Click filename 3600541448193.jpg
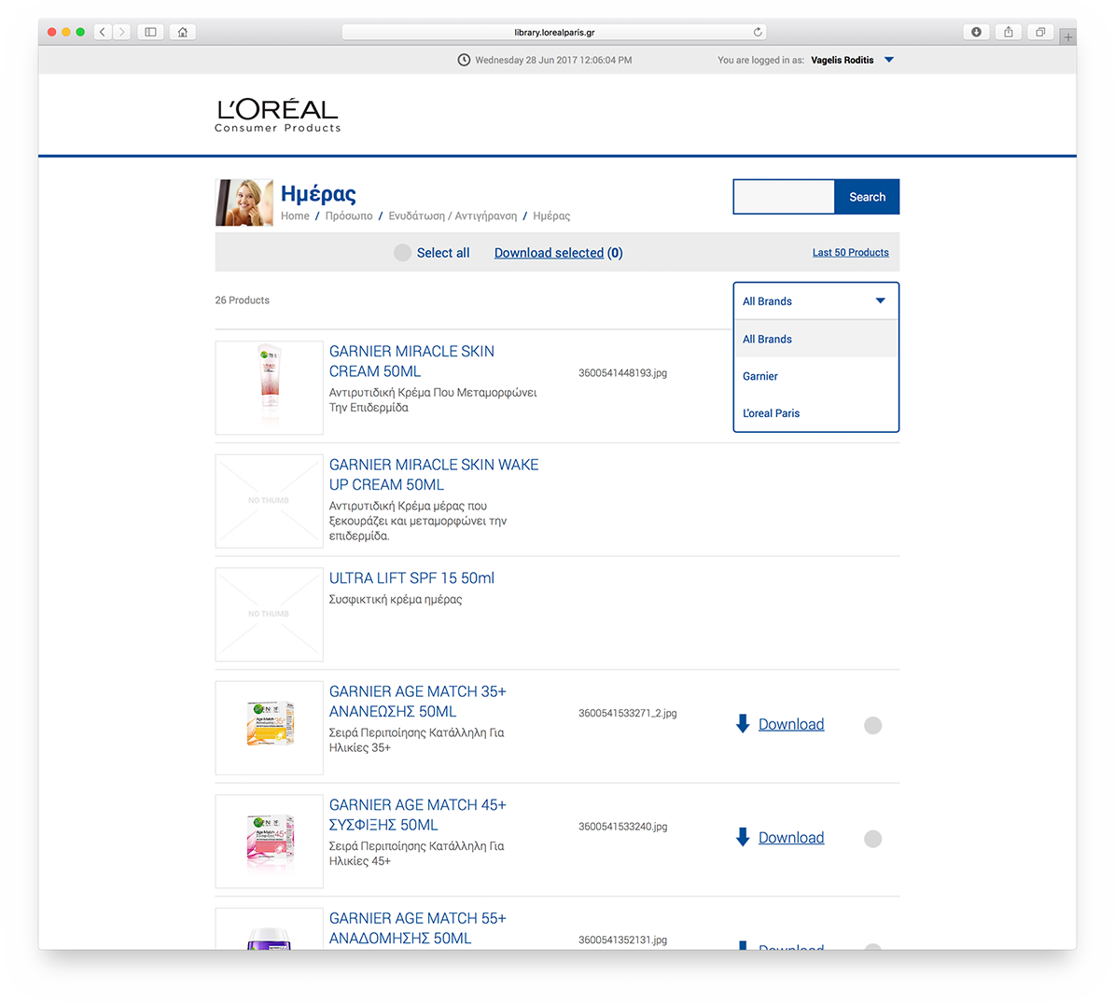 point(622,373)
